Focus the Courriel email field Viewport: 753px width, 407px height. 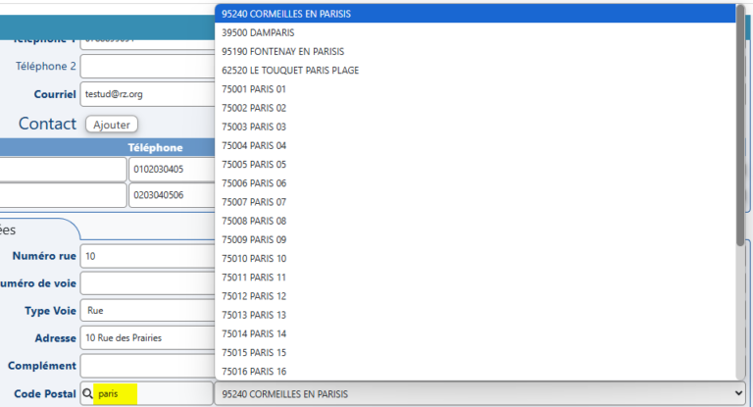tap(147, 95)
